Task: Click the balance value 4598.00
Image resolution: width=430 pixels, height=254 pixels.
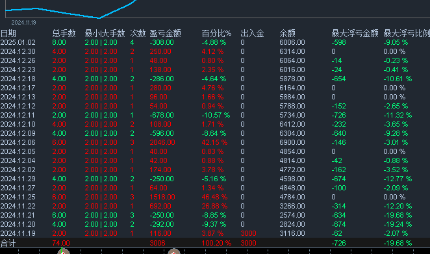Action: tap(292, 179)
